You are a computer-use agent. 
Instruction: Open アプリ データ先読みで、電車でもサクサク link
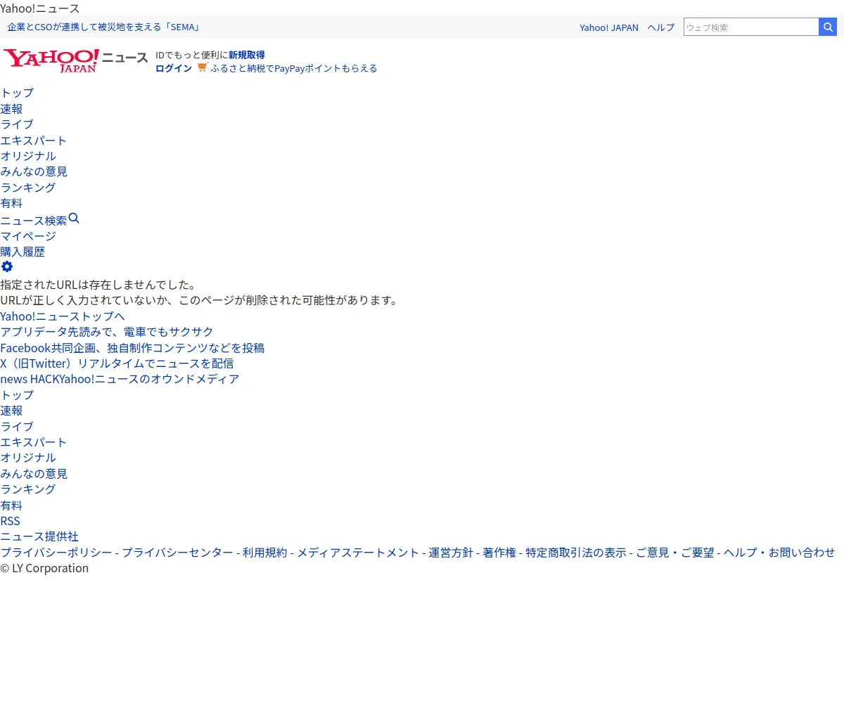click(x=107, y=332)
